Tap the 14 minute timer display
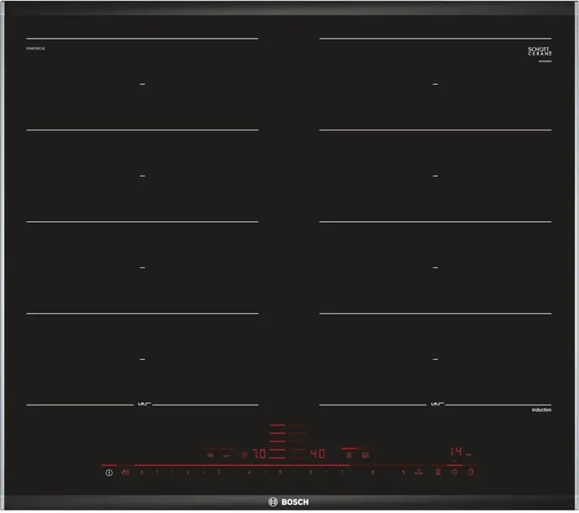 tap(455, 452)
